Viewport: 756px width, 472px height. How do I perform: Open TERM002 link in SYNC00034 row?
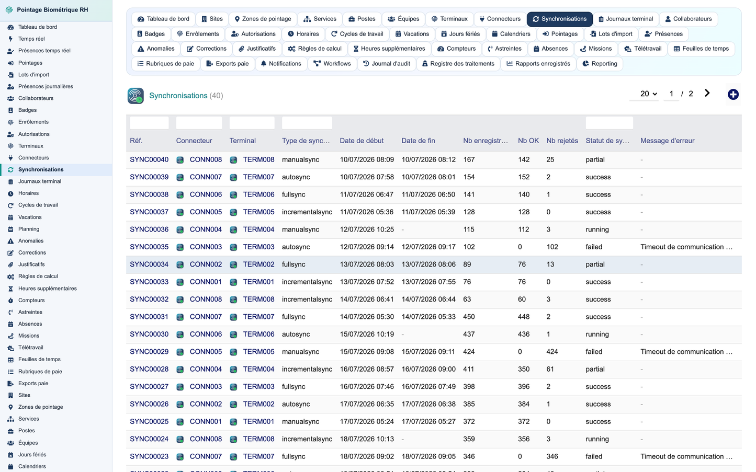(258, 264)
